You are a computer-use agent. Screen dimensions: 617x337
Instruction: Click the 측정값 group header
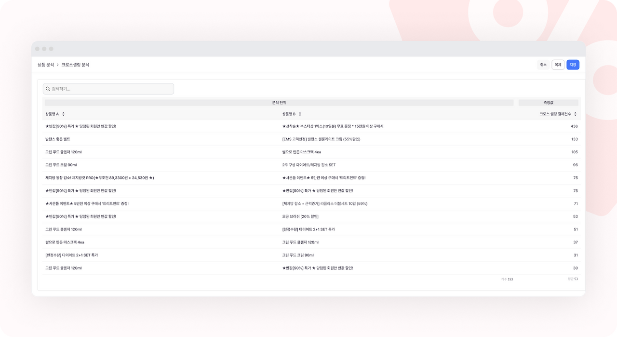[x=549, y=103]
